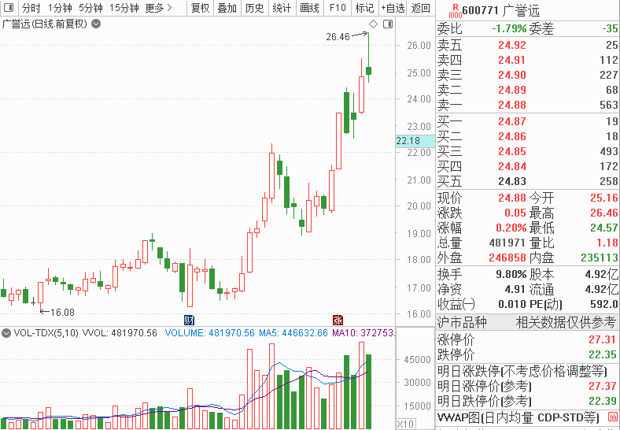620x430 pixels.
Task: Click the 标记 mark button
Action: (x=364, y=8)
